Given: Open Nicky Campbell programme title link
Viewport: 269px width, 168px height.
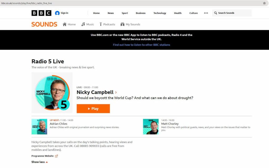Looking at the screenshot, I should tap(95, 92).
